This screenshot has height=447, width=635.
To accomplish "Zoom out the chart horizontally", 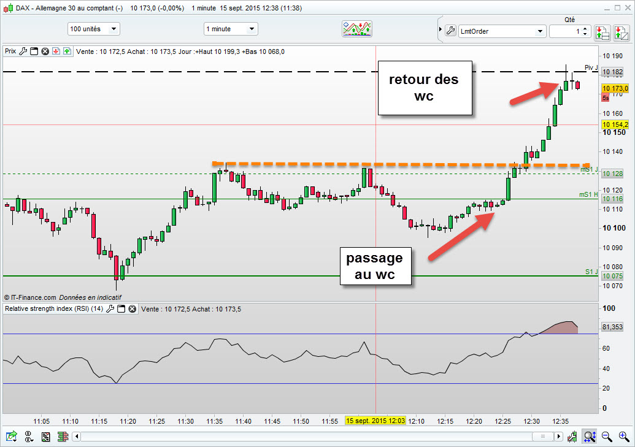I will [x=607, y=437].
